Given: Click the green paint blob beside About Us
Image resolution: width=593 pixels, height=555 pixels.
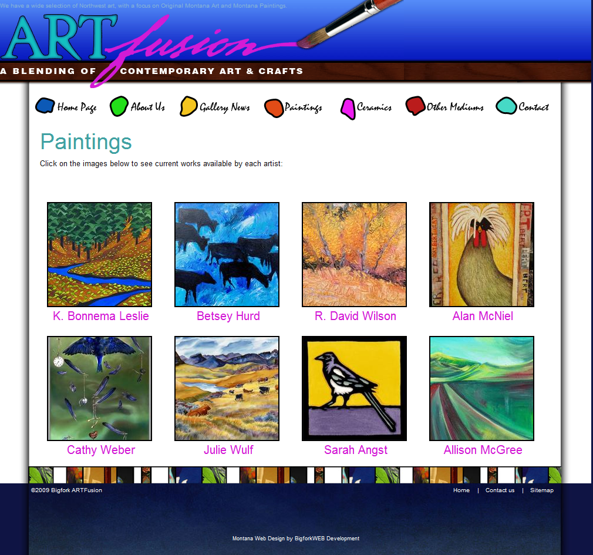Looking at the screenshot, I should point(119,106).
